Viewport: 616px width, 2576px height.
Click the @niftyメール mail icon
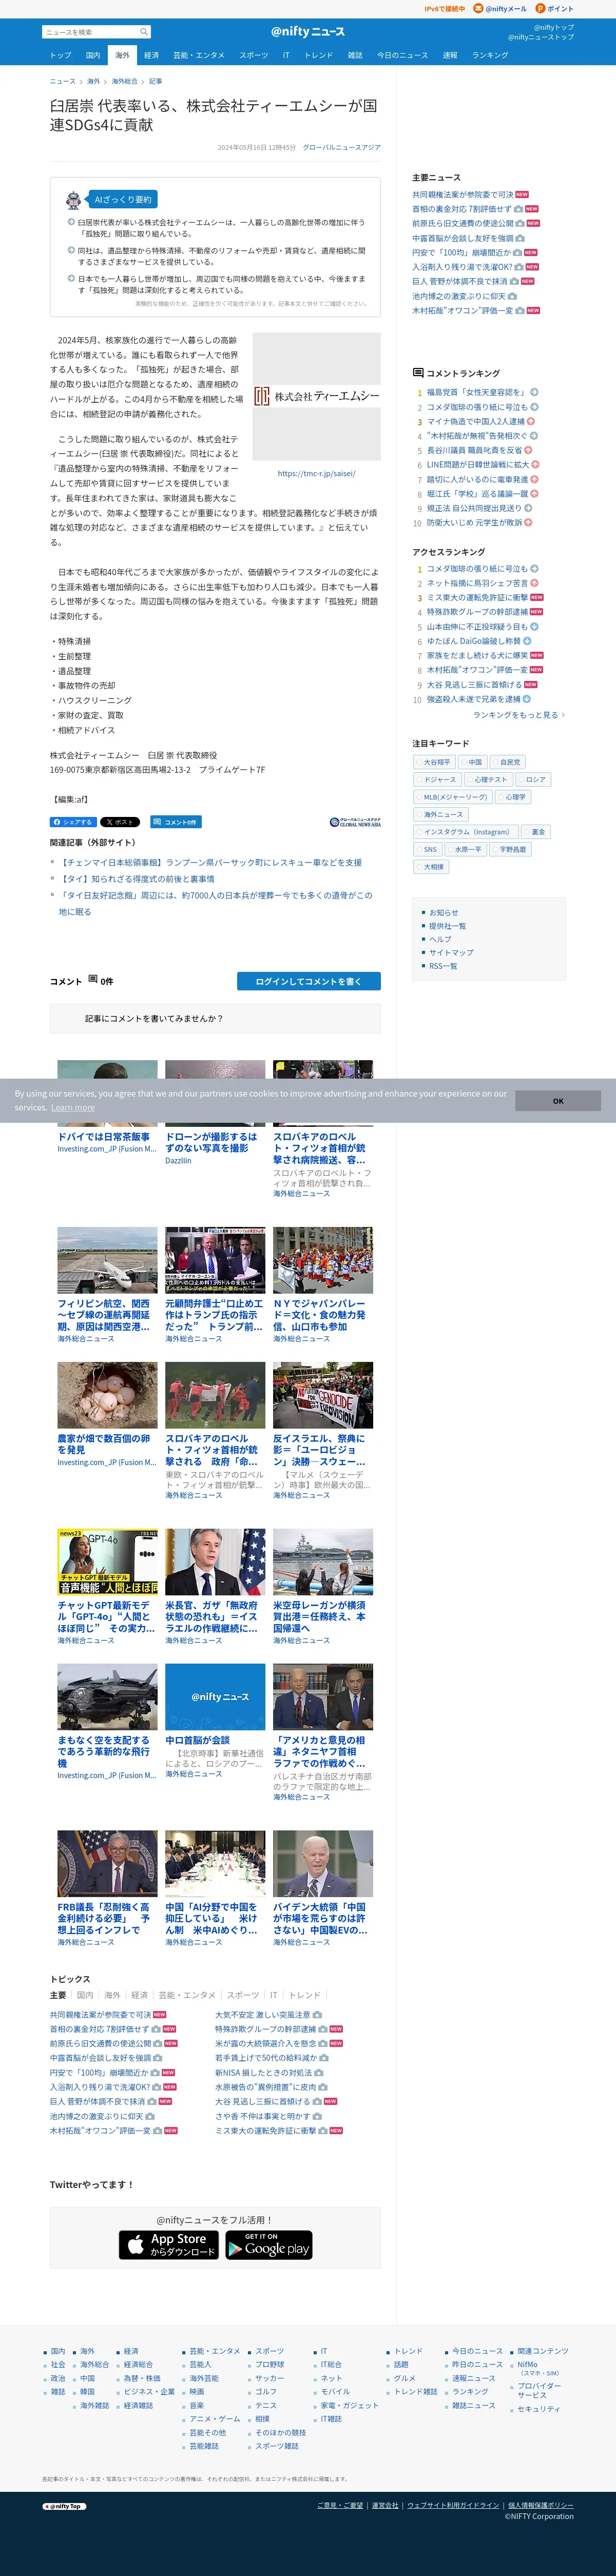tap(479, 9)
